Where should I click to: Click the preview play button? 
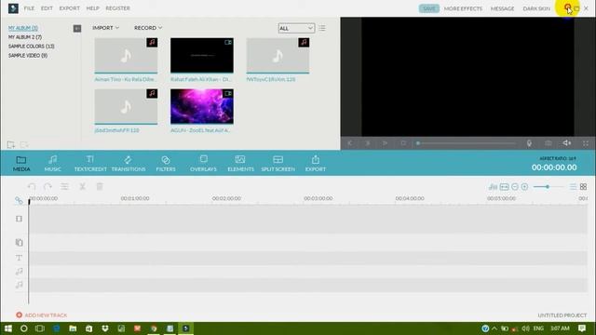pos(385,143)
